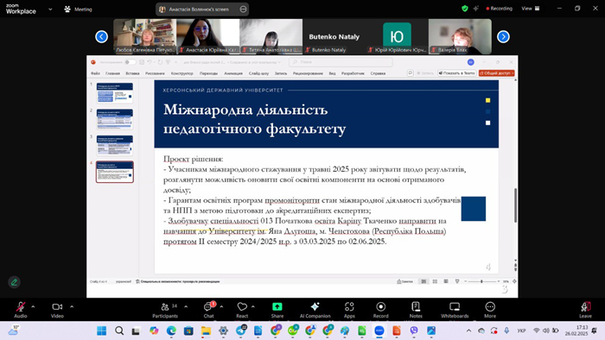Click the Meeting info button

79,9
